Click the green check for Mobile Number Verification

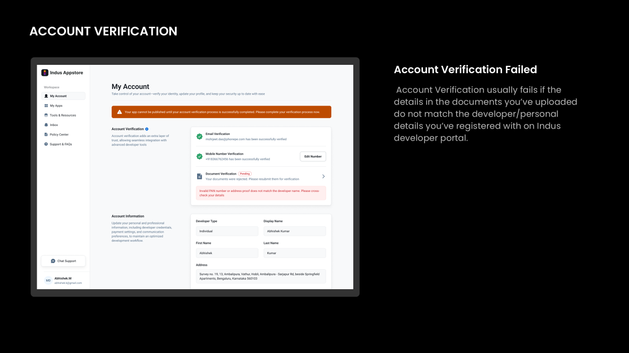pyautogui.click(x=199, y=156)
